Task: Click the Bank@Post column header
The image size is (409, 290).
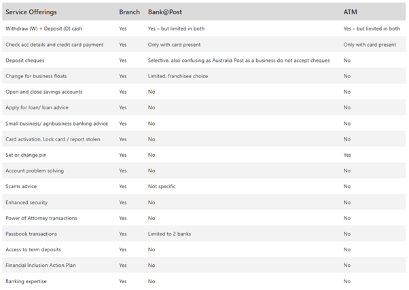Action: pyautogui.click(x=166, y=12)
